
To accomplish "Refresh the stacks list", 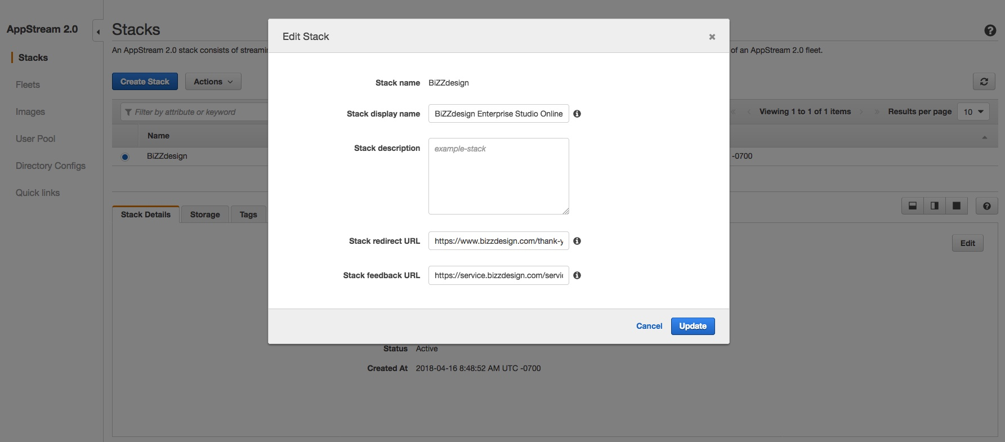I will click(x=984, y=82).
